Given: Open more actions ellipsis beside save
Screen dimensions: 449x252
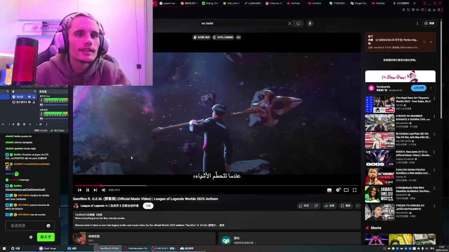Looking at the screenshot, I should 357,206.
